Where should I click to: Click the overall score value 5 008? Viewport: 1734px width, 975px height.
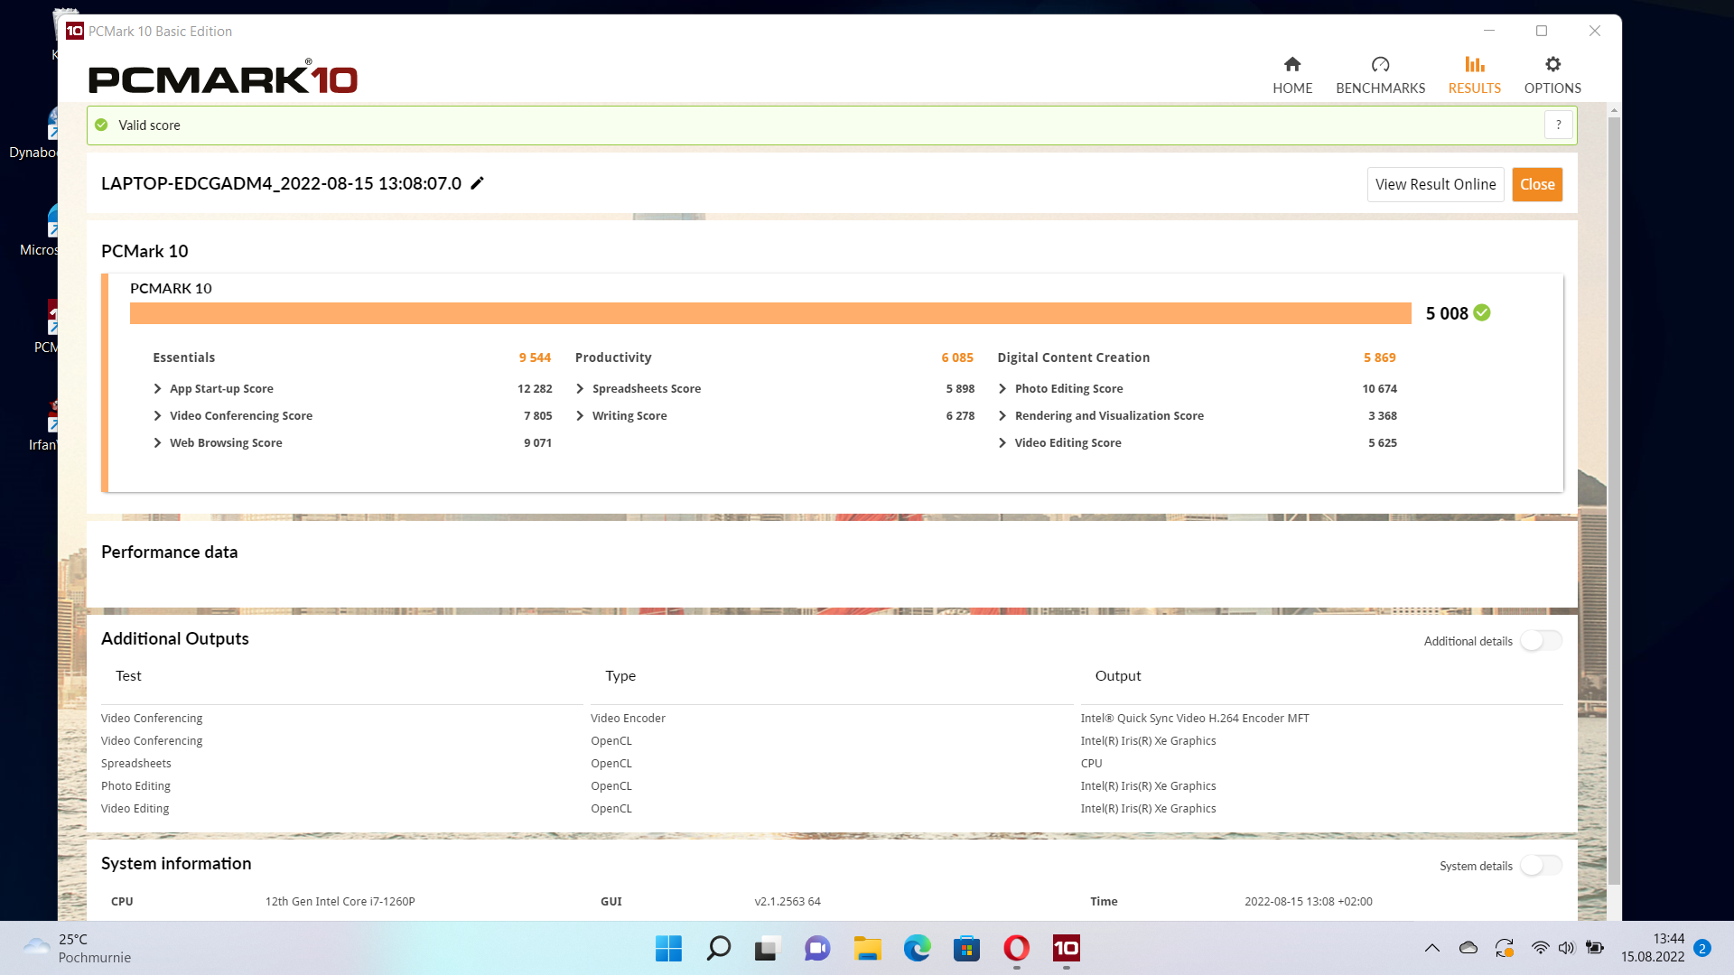[x=1447, y=313]
